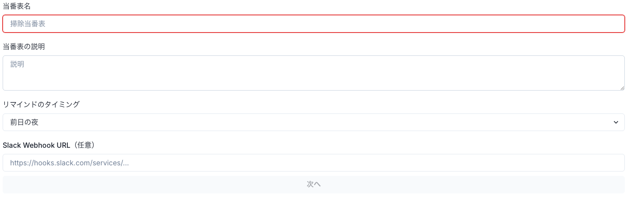Click the chevron arrow in reminder select
This screenshot has height=197, width=627.
[x=616, y=122]
